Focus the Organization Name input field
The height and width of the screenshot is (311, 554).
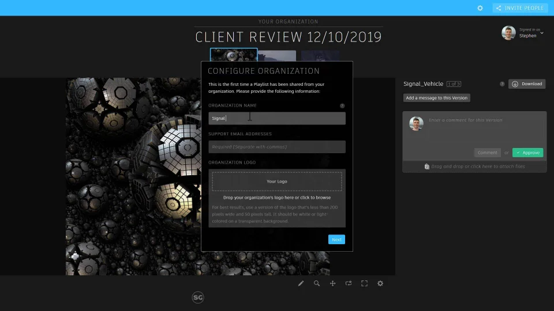pos(276,118)
